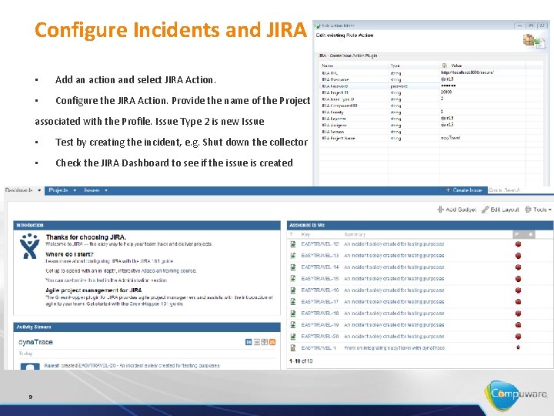
Task: Click Assigned to Me gadget title bar
Action: point(420,225)
